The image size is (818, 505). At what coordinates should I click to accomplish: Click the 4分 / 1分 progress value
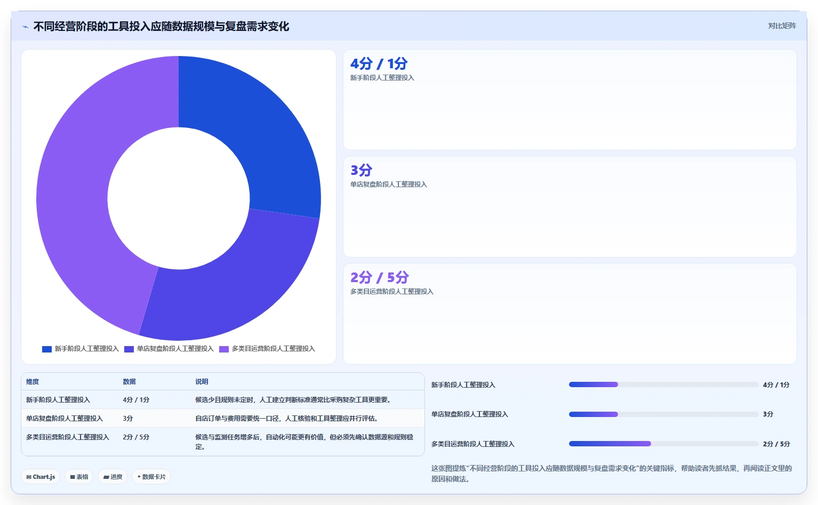(x=776, y=385)
